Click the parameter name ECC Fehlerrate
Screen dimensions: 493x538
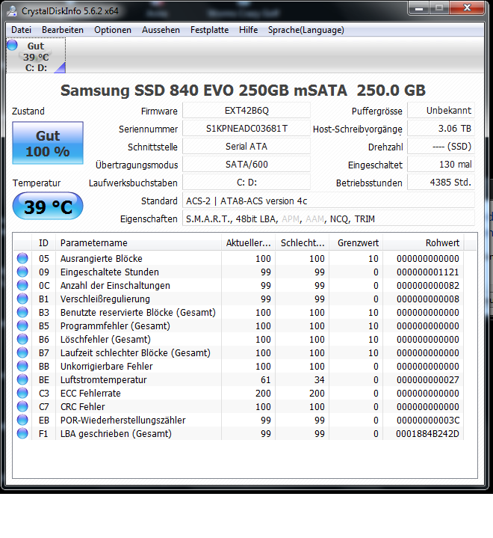pos(90,393)
